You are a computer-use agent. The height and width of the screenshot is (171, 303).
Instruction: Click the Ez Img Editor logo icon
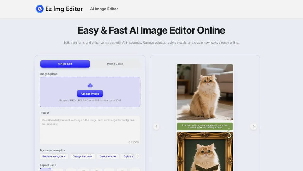pos(40,9)
